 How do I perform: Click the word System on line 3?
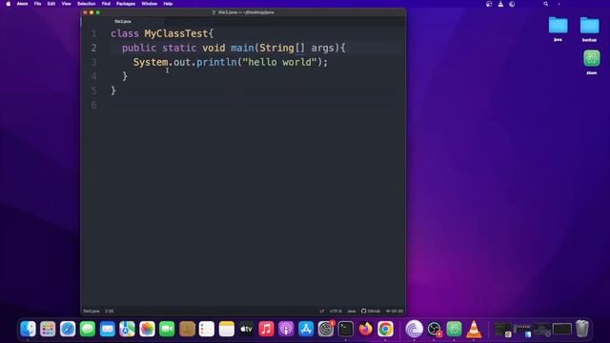pyautogui.click(x=151, y=62)
